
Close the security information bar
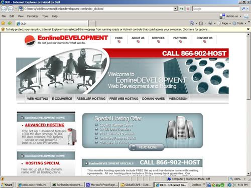click(x=248, y=29)
